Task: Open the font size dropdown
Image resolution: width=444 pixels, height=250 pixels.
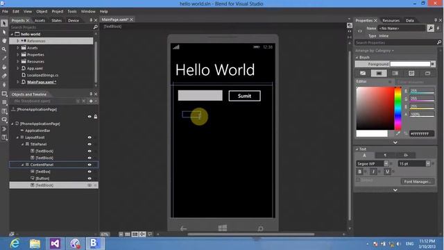Action: point(428,164)
